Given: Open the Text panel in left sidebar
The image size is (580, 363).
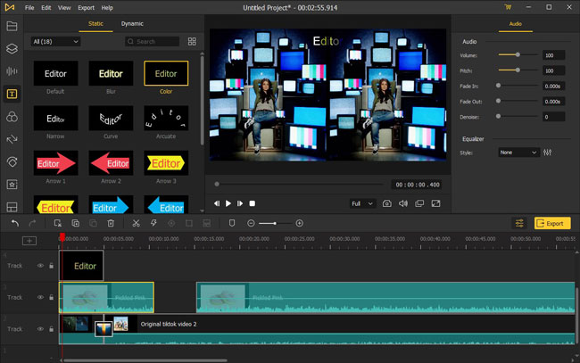Looking at the screenshot, I should pyautogui.click(x=12, y=94).
